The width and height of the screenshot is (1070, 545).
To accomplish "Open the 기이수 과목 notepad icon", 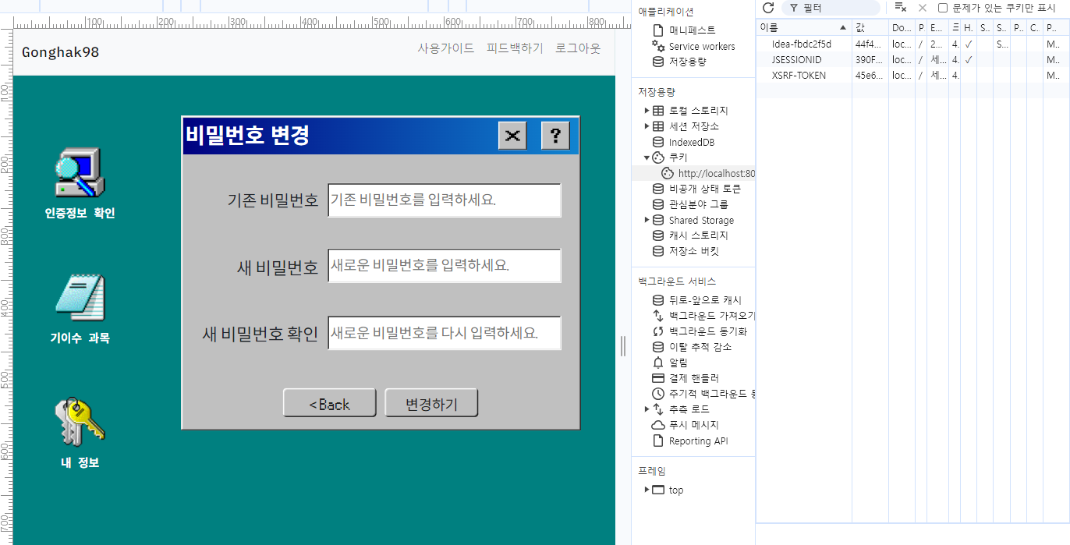I will (80, 309).
